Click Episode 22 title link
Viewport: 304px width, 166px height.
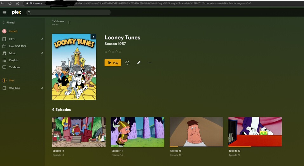235,151
